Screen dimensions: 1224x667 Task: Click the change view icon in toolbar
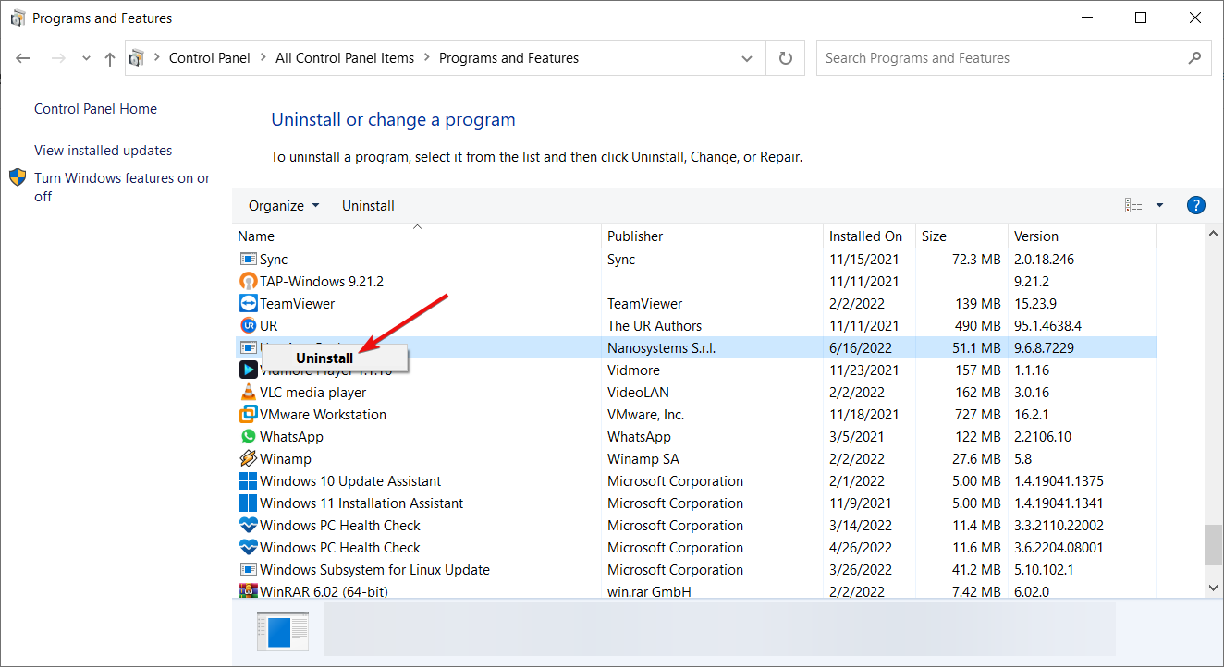click(x=1133, y=205)
